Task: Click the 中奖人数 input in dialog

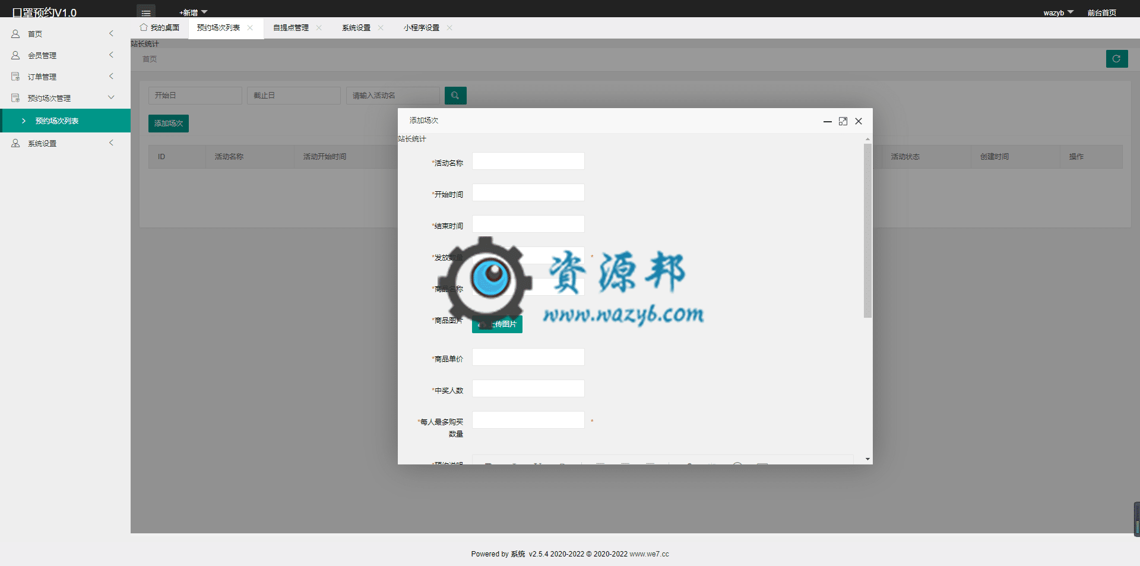Action: [x=528, y=388]
